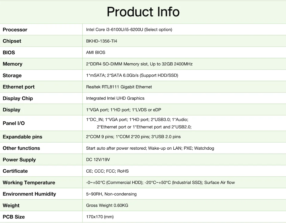This screenshot has width=286, height=223.
Task: Select the Processor row label
Action: (x=15, y=30)
